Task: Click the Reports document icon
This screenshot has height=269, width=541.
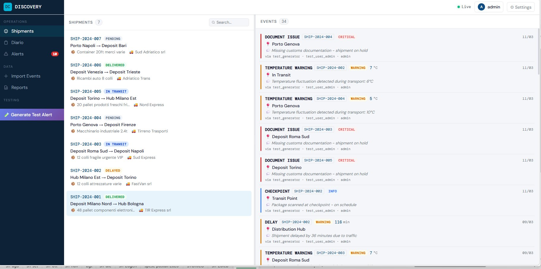Action: coord(6,87)
